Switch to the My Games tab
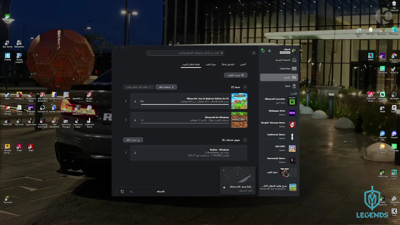This screenshot has height=225, width=400. (x=243, y=64)
